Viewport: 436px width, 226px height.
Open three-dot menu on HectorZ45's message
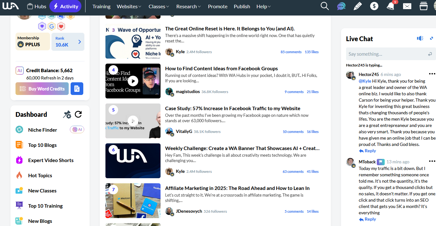pos(432,74)
